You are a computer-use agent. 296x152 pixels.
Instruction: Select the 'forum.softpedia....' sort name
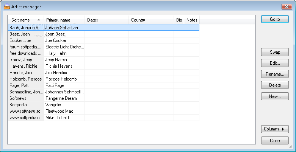click(25, 47)
